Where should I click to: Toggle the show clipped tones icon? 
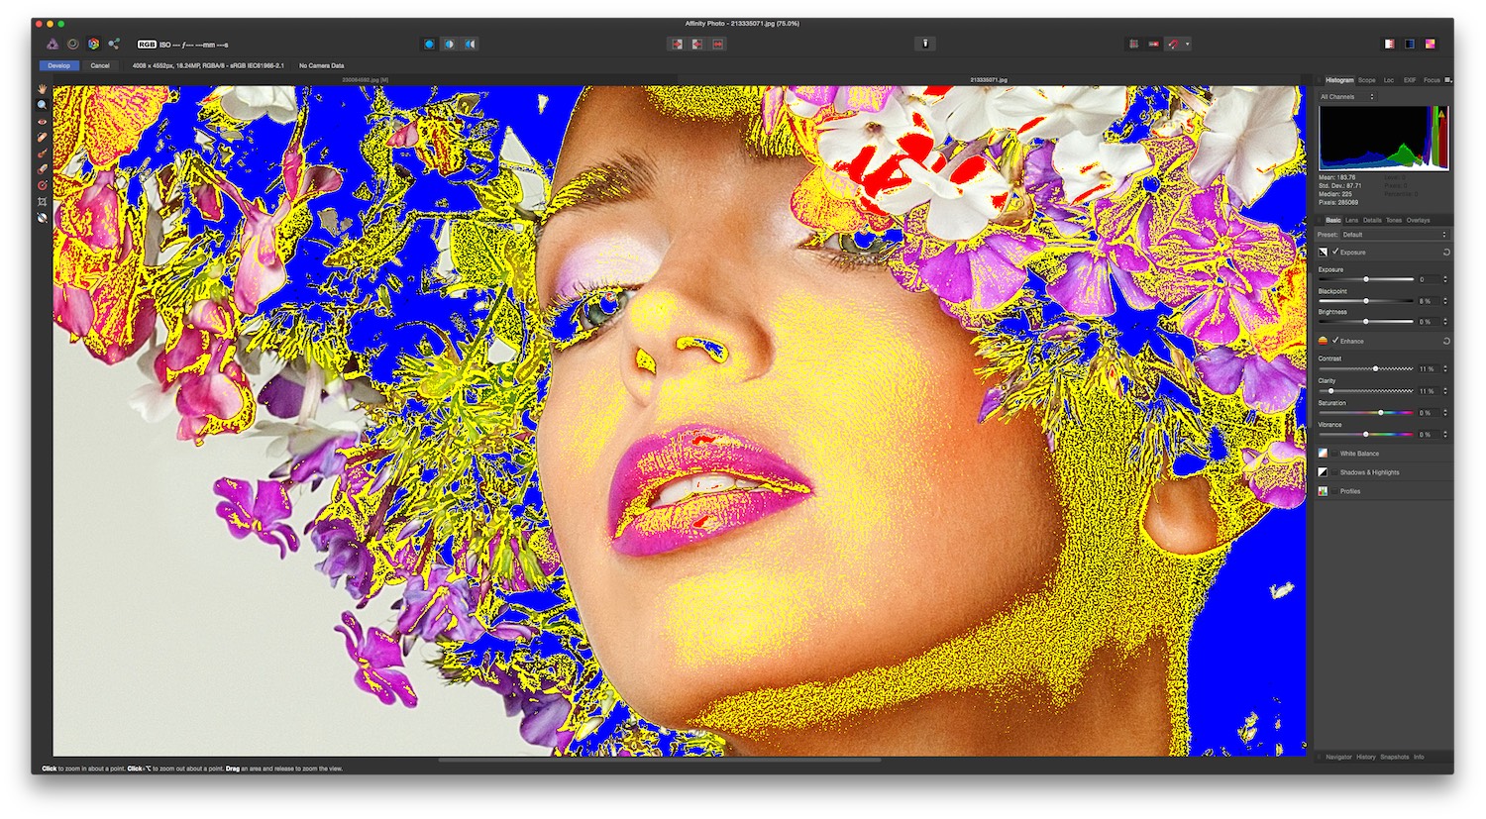pyautogui.click(x=718, y=44)
